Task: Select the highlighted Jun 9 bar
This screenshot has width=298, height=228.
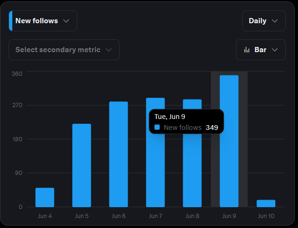Action: click(x=229, y=141)
